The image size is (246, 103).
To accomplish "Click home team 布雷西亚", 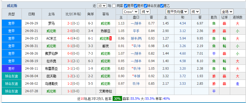I will (52, 69).
